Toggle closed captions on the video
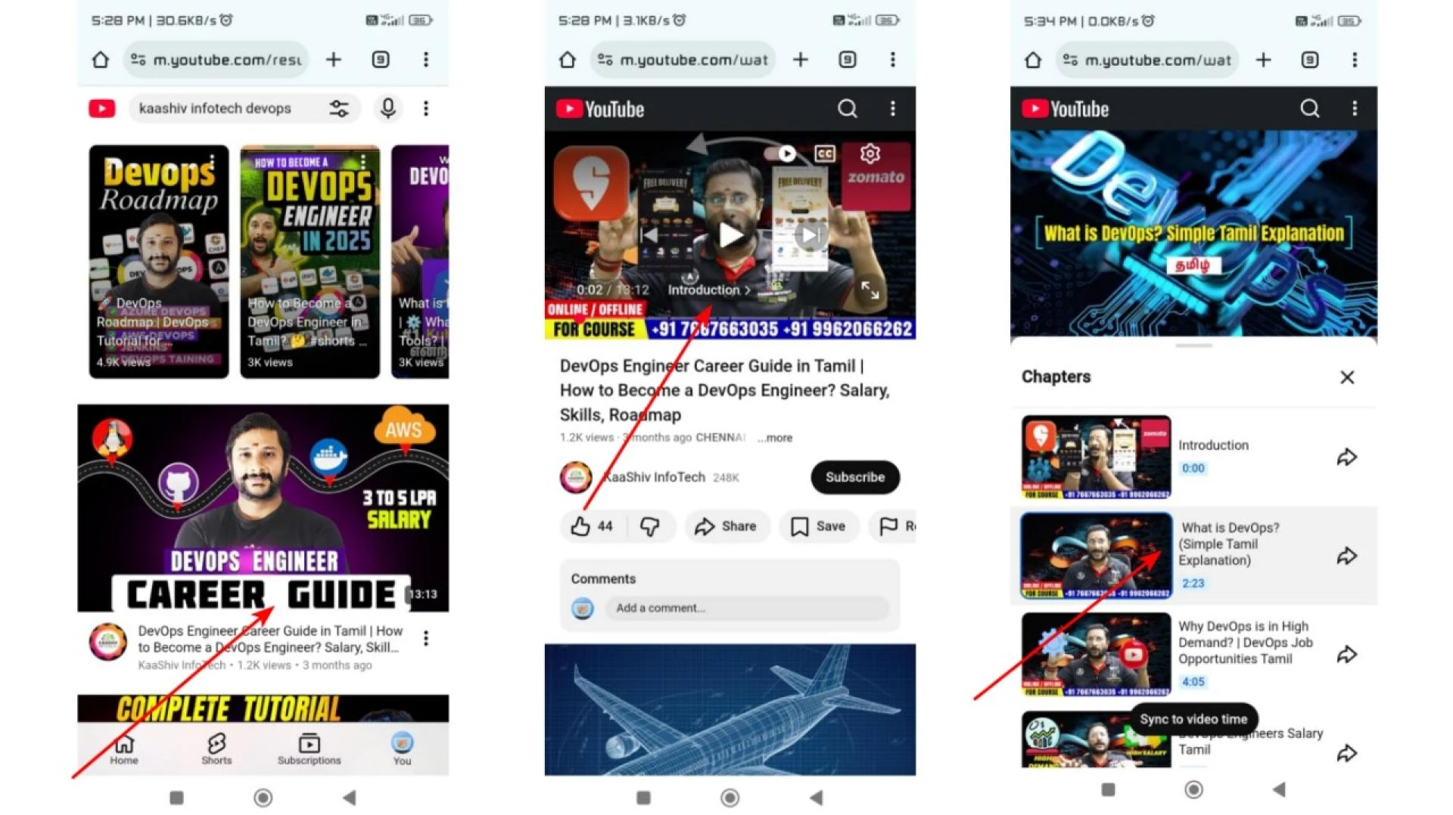Screen dimensions: 1453x815 (824, 154)
